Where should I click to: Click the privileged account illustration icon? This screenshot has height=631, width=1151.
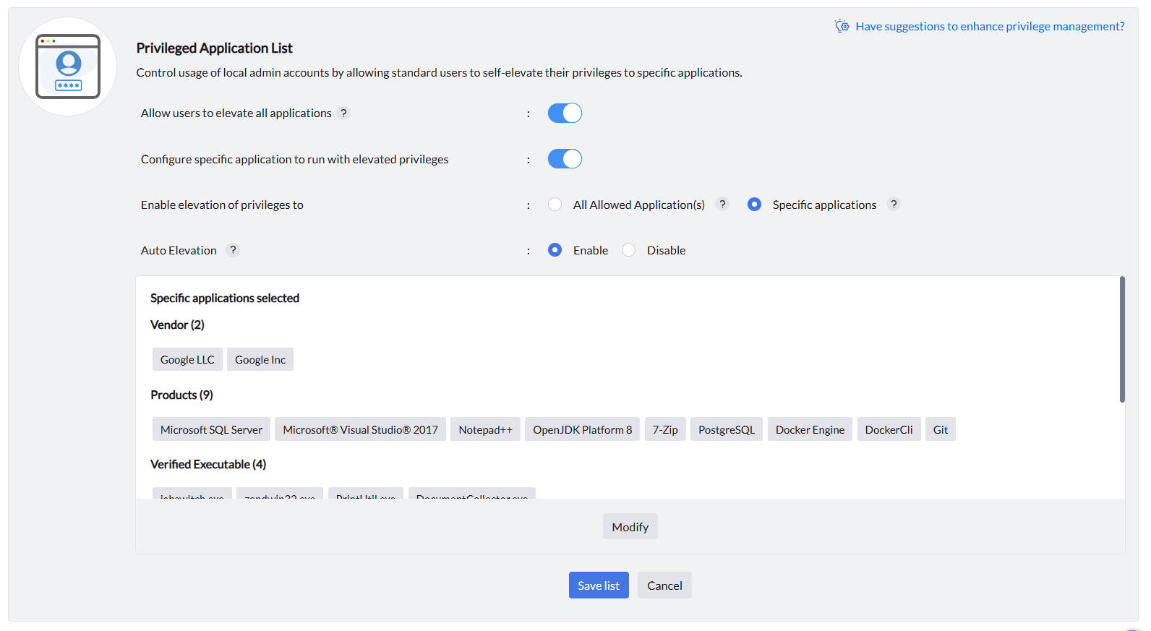[68, 66]
